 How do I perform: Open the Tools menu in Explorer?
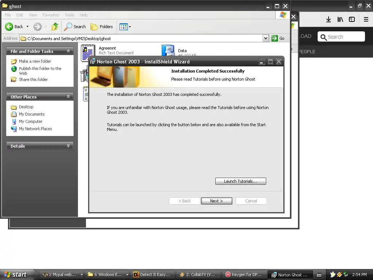point(70,15)
